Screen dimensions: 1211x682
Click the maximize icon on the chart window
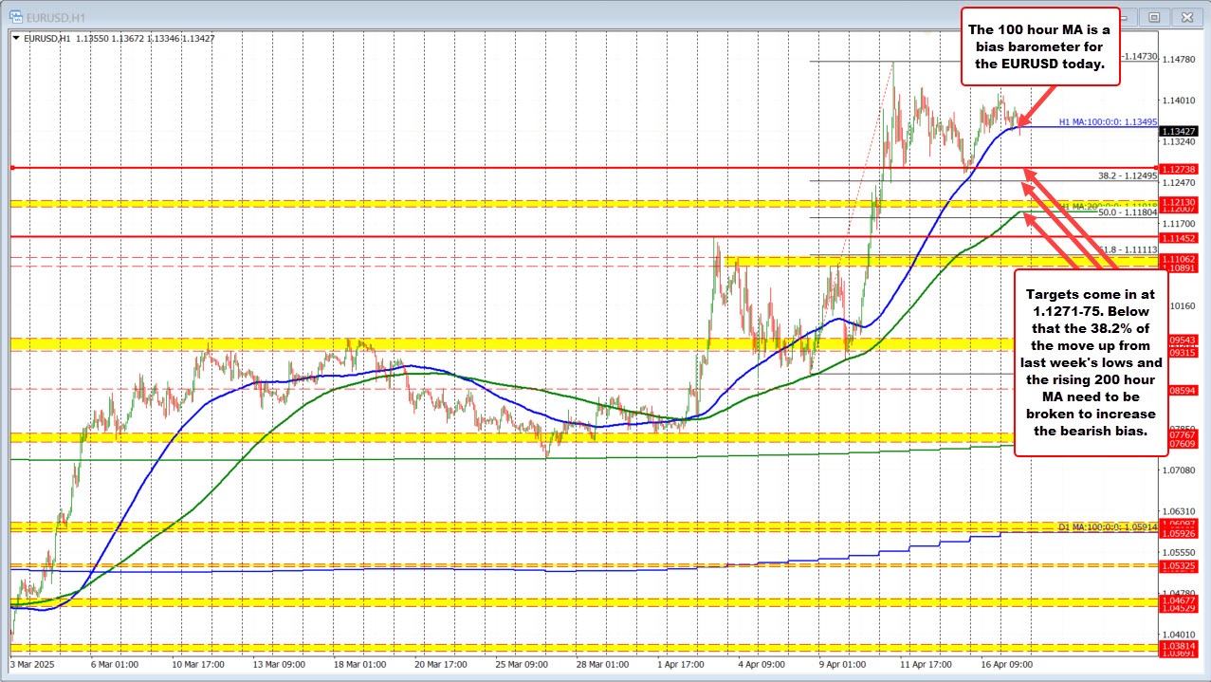[x=1154, y=17]
